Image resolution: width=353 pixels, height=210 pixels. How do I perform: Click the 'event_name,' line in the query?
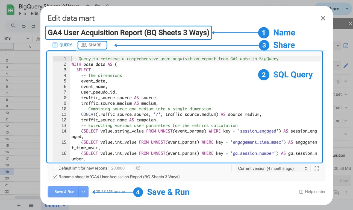(x=94, y=87)
